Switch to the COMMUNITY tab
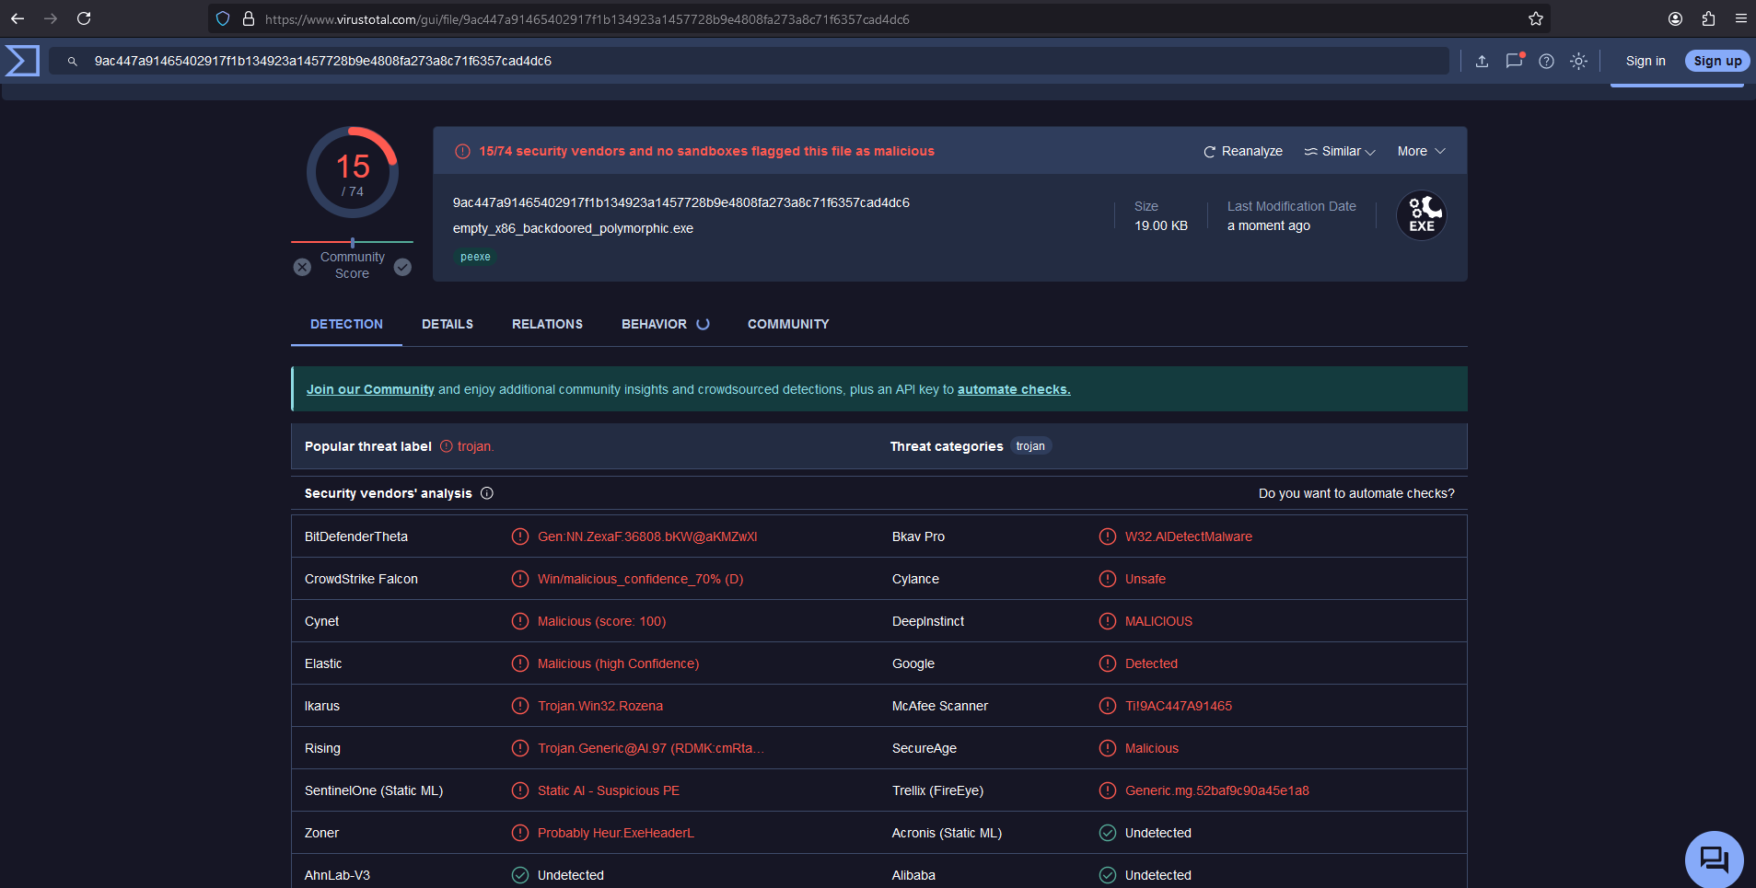The image size is (1756, 888). click(788, 324)
